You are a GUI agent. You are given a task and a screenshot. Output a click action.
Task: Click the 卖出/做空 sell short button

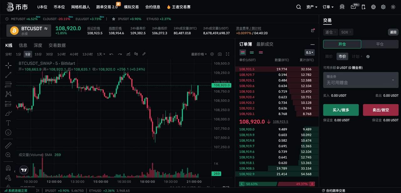pos(381,110)
